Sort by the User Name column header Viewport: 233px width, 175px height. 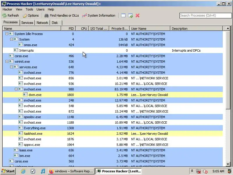pyautogui.click(x=150, y=29)
